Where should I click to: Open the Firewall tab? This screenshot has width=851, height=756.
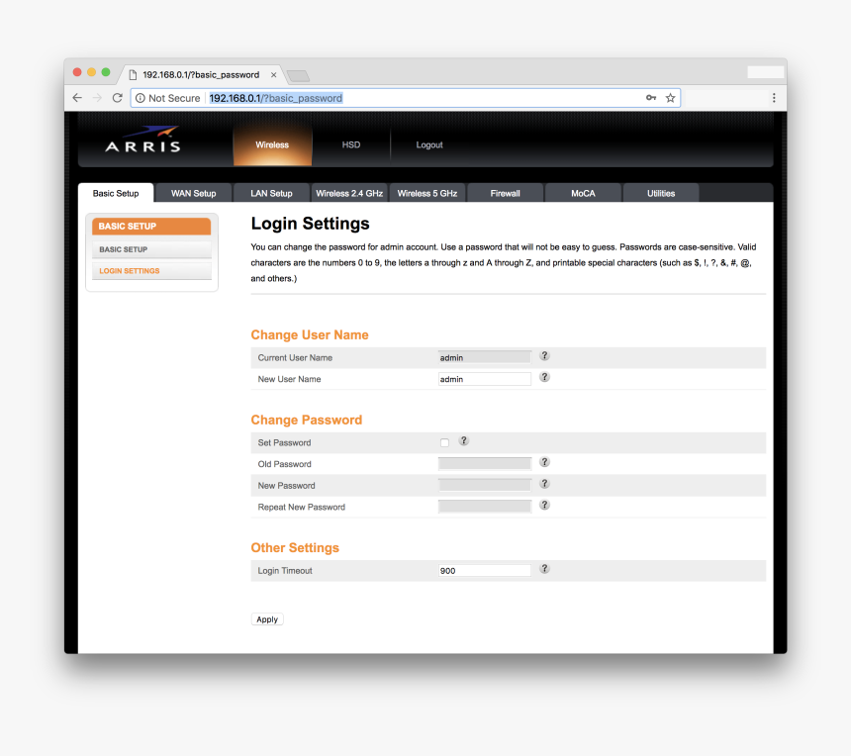click(x=505, y=193)
